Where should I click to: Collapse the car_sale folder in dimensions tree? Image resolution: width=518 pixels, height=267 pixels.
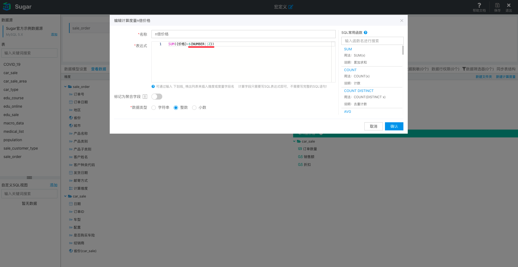[65, 196]
